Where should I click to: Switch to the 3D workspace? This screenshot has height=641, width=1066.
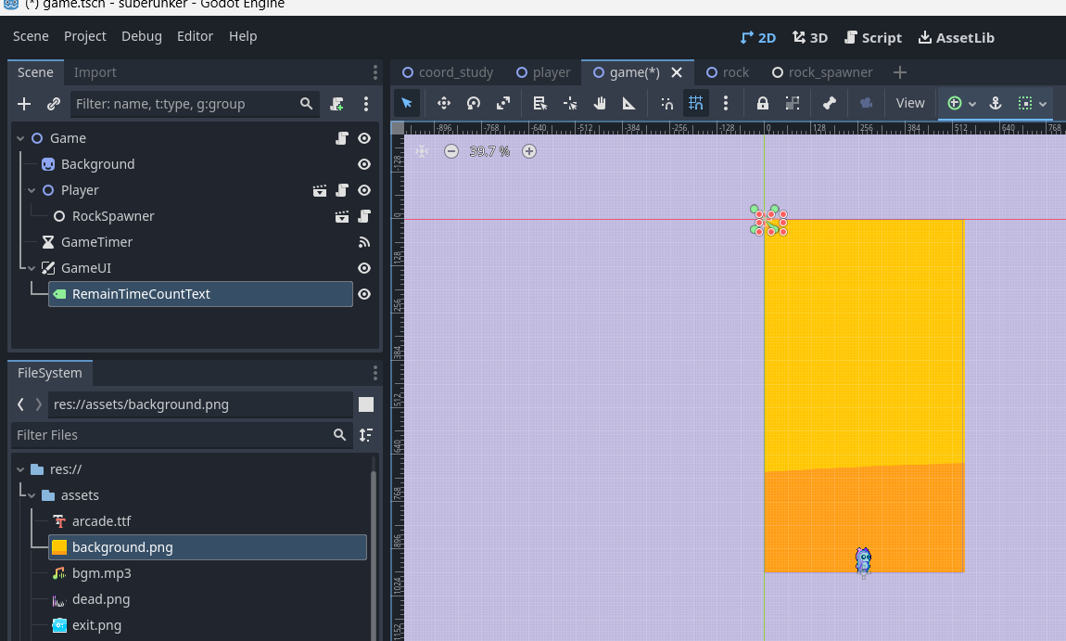[x=810, y=38]
